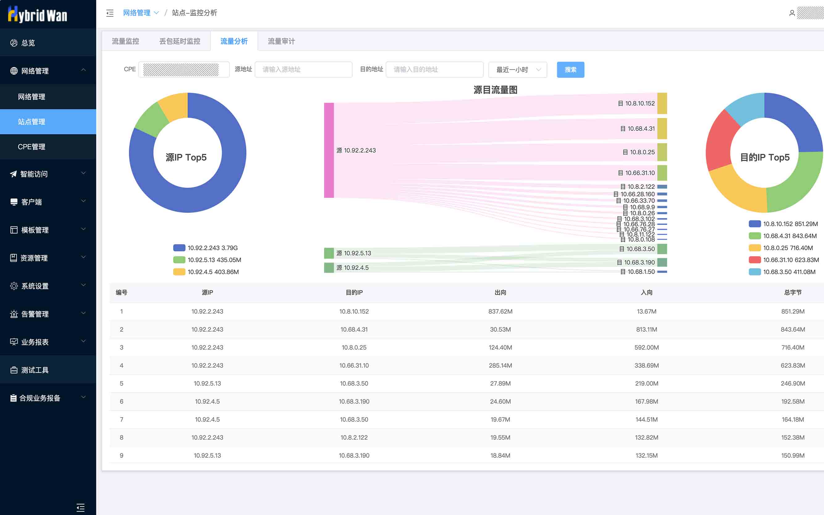Click the alarm icon for 告警管理
The width and height of the screenshot is (824, 515).
tap(14, 314)
